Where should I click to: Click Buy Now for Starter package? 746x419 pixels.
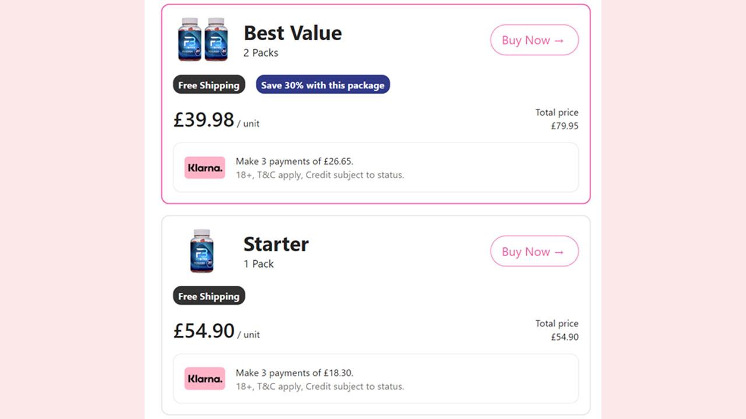pyautogui.click(x=534, y=251)
